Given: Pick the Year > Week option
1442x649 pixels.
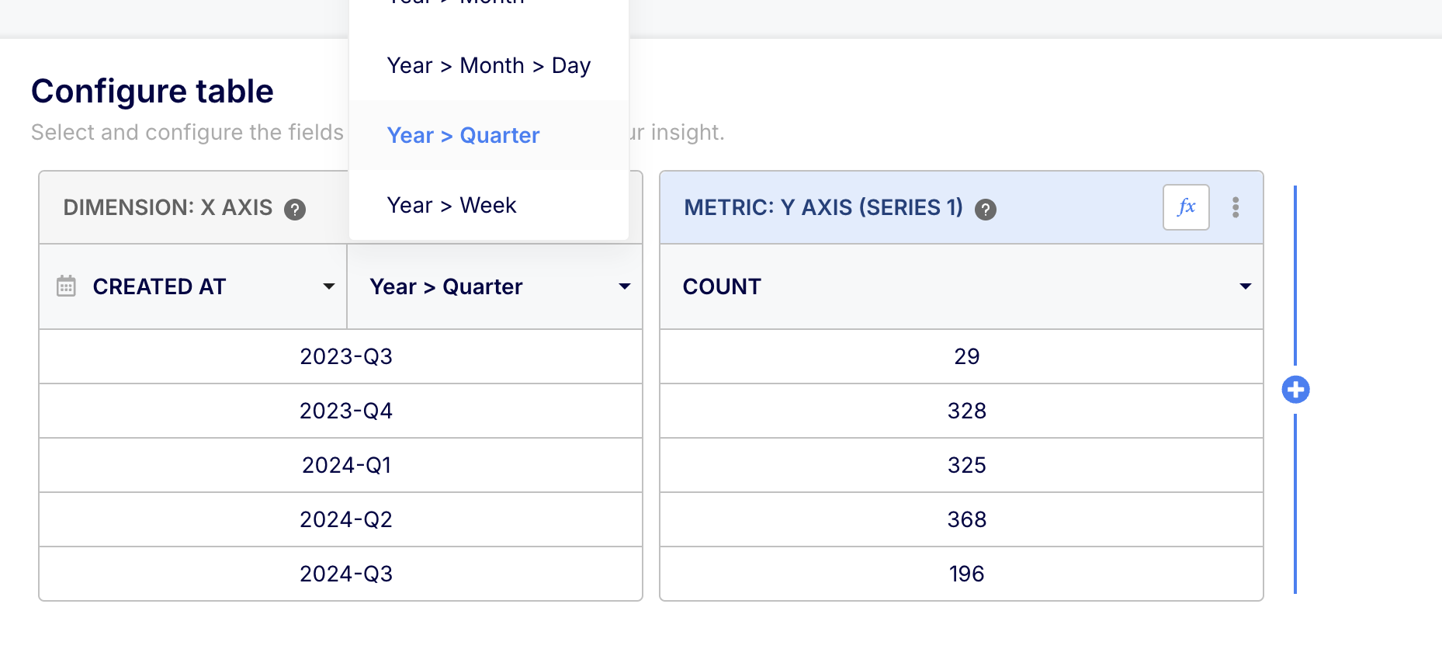Looking at the screenshot, I should coord(452,206).
